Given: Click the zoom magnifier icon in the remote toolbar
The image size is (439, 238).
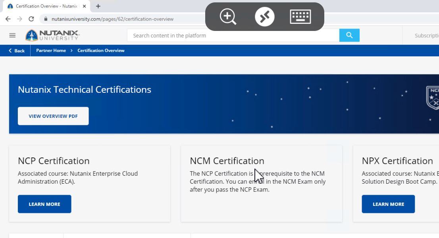Looking at the screenshot, I should point(228,17).
